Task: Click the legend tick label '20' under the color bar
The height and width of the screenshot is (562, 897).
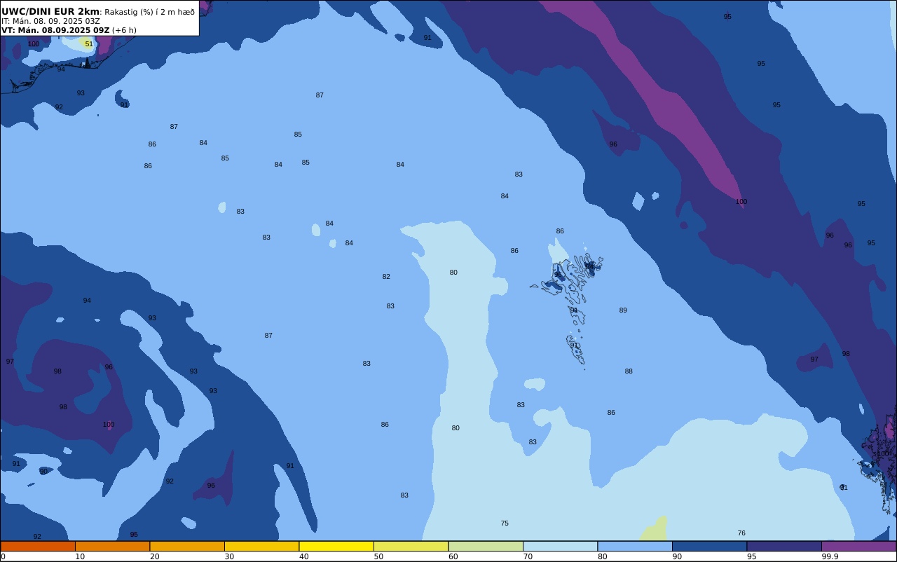Action: (154, 556)
